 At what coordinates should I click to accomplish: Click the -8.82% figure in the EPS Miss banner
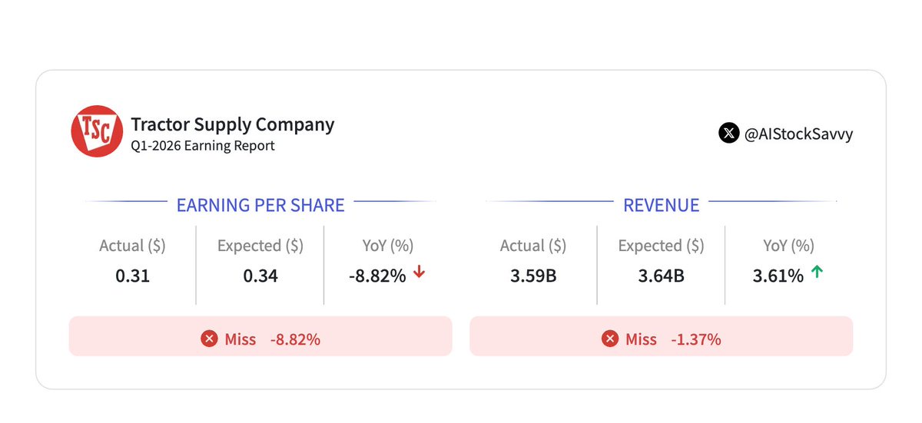coord(295,339)
